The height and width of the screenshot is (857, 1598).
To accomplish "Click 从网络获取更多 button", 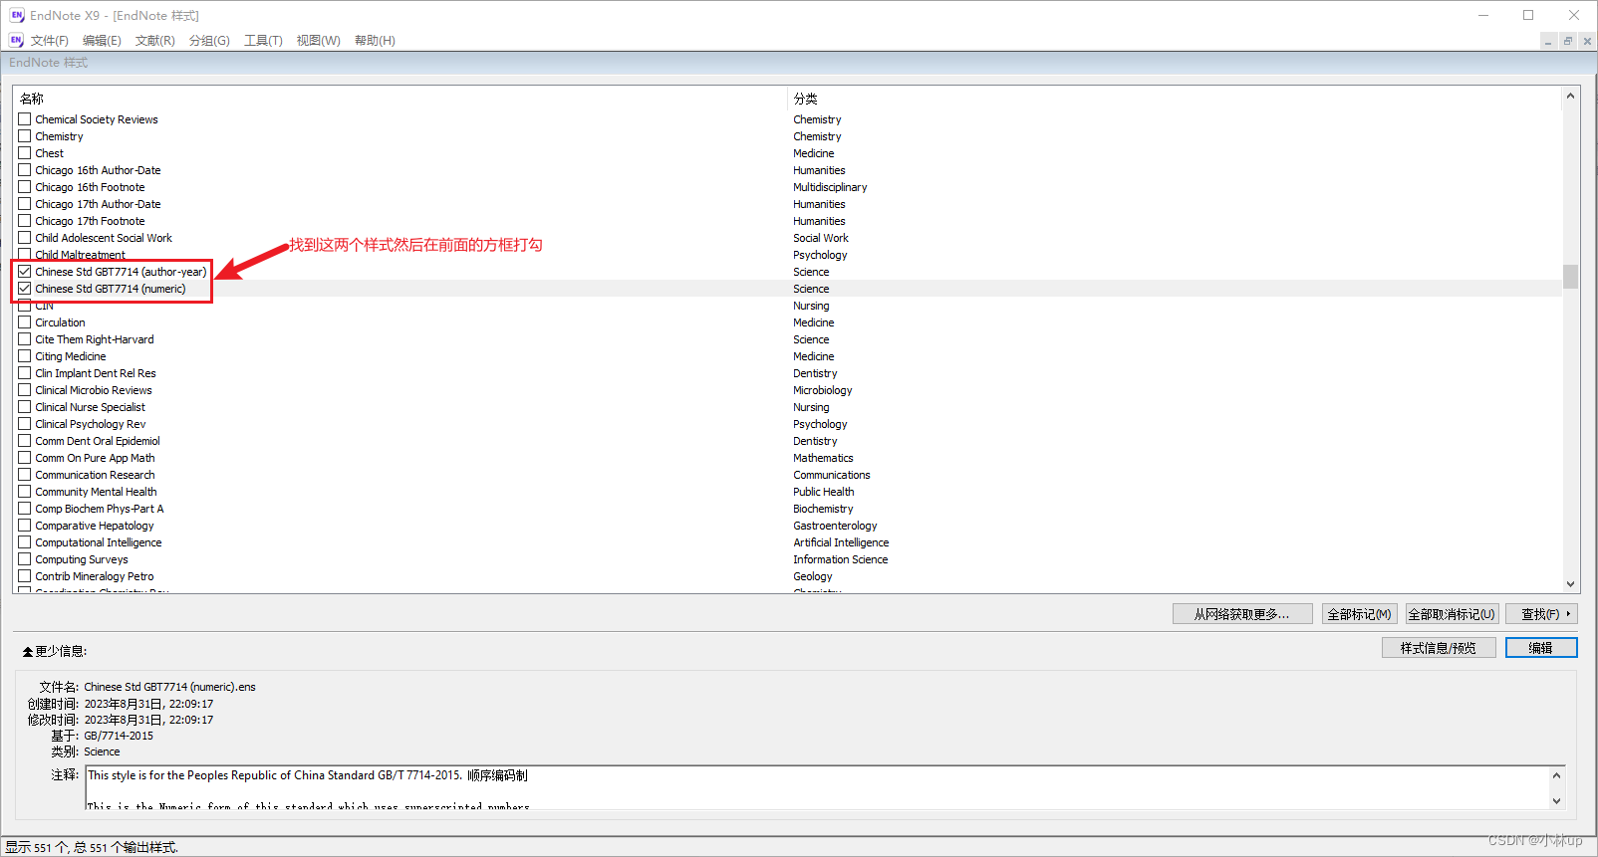I will (1242, 614).
